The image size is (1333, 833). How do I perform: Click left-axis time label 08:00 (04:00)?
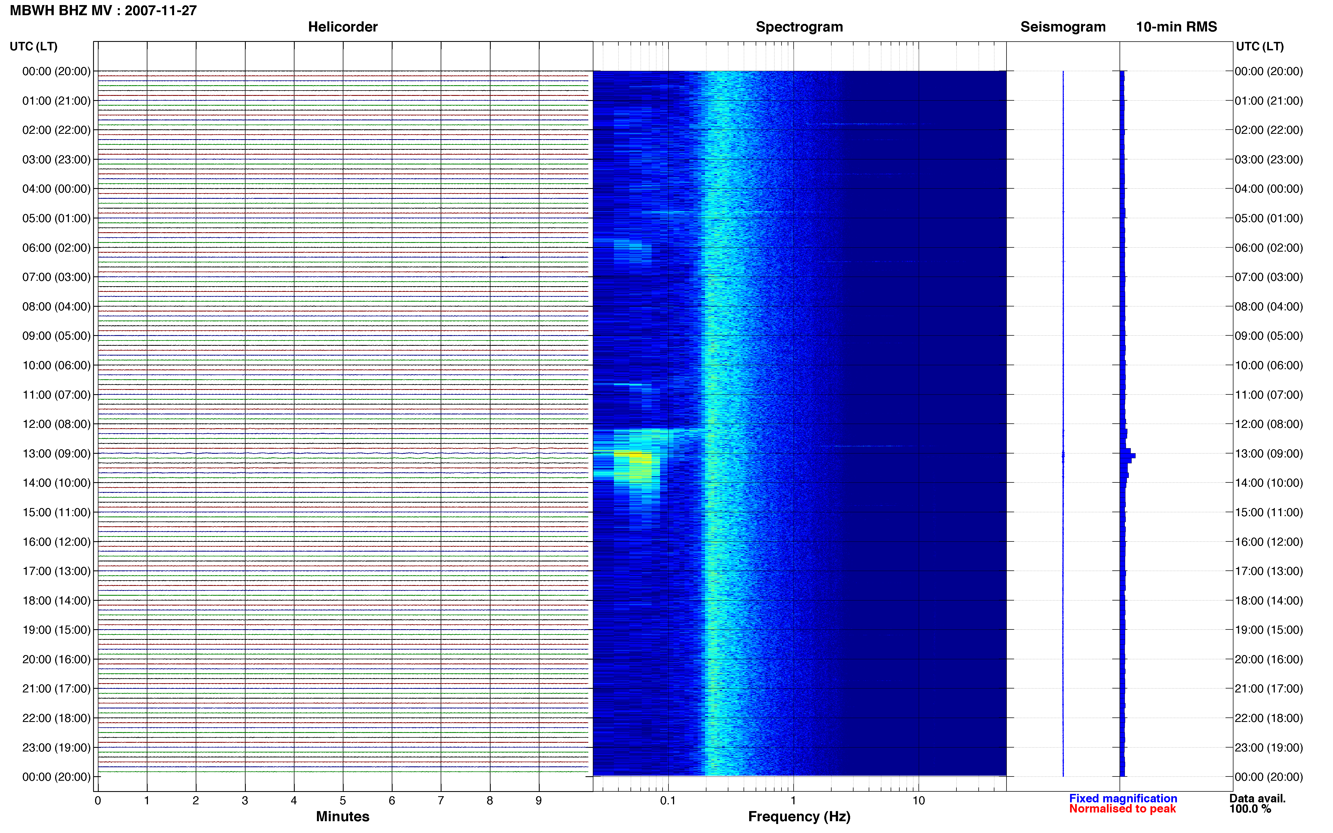(x=56, y=306)
